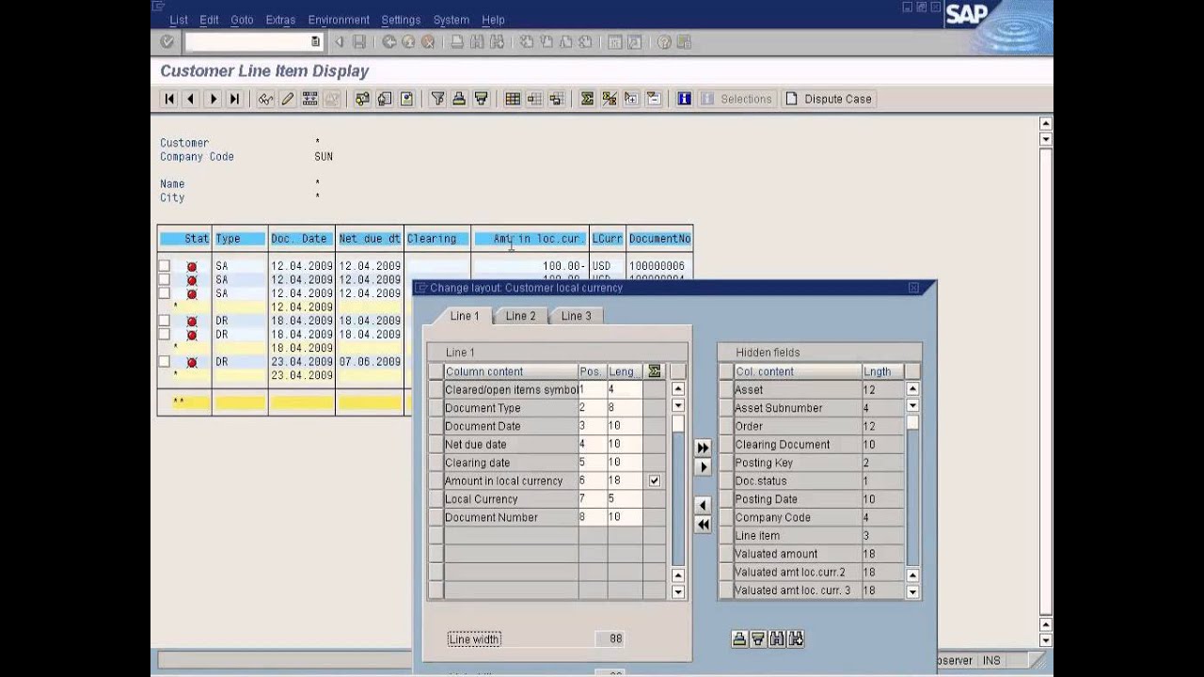1204x677 pixels.
Task: Tick the checkbox of the DR row dated 23.04.2009
Action: [x=165, y=362]
